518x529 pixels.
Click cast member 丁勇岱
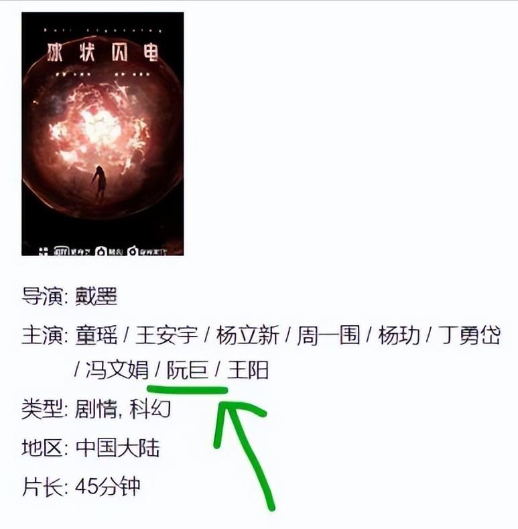[x=470, y=335]
